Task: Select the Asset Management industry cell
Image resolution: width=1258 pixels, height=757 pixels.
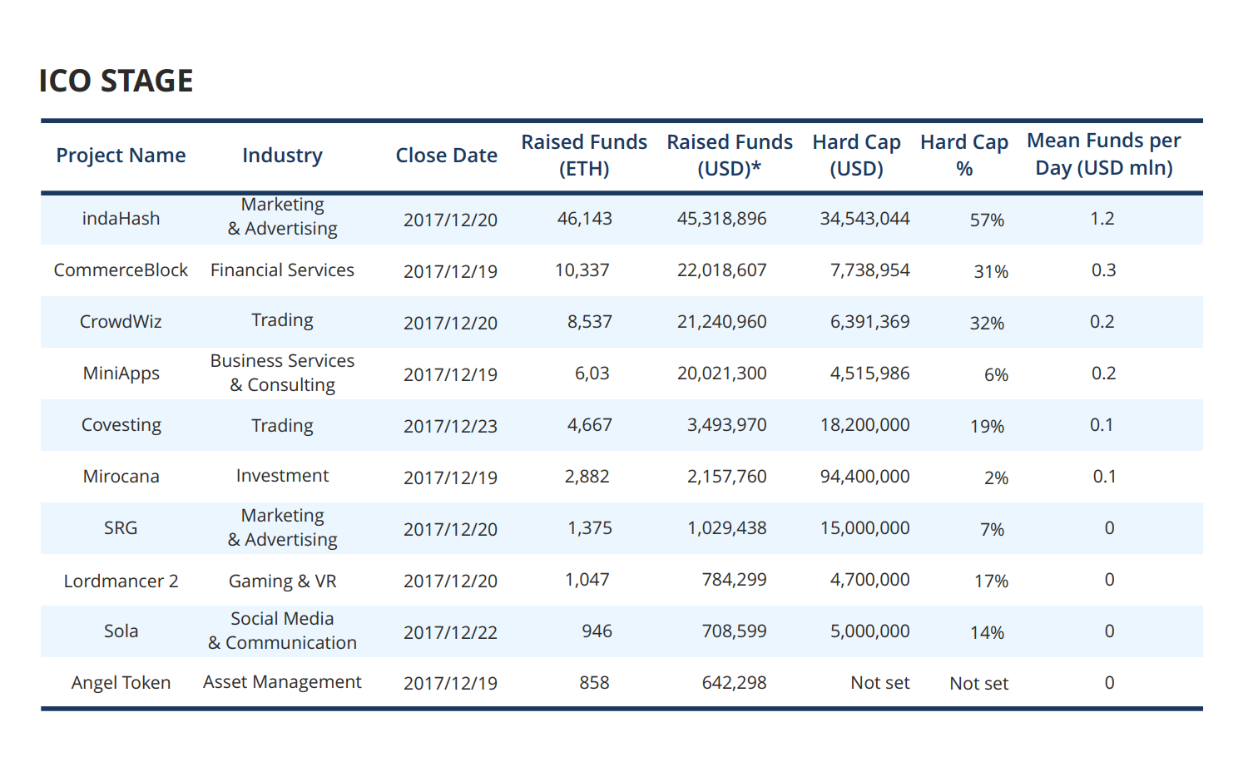Action: coord(282,682)
